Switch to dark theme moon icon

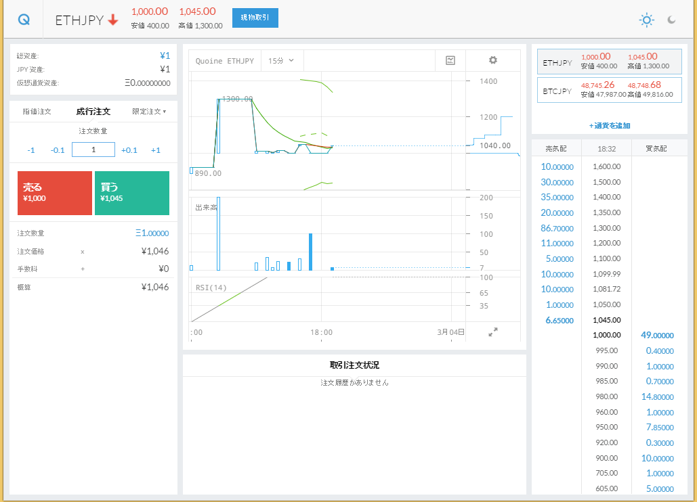click(x=671, y=20)
